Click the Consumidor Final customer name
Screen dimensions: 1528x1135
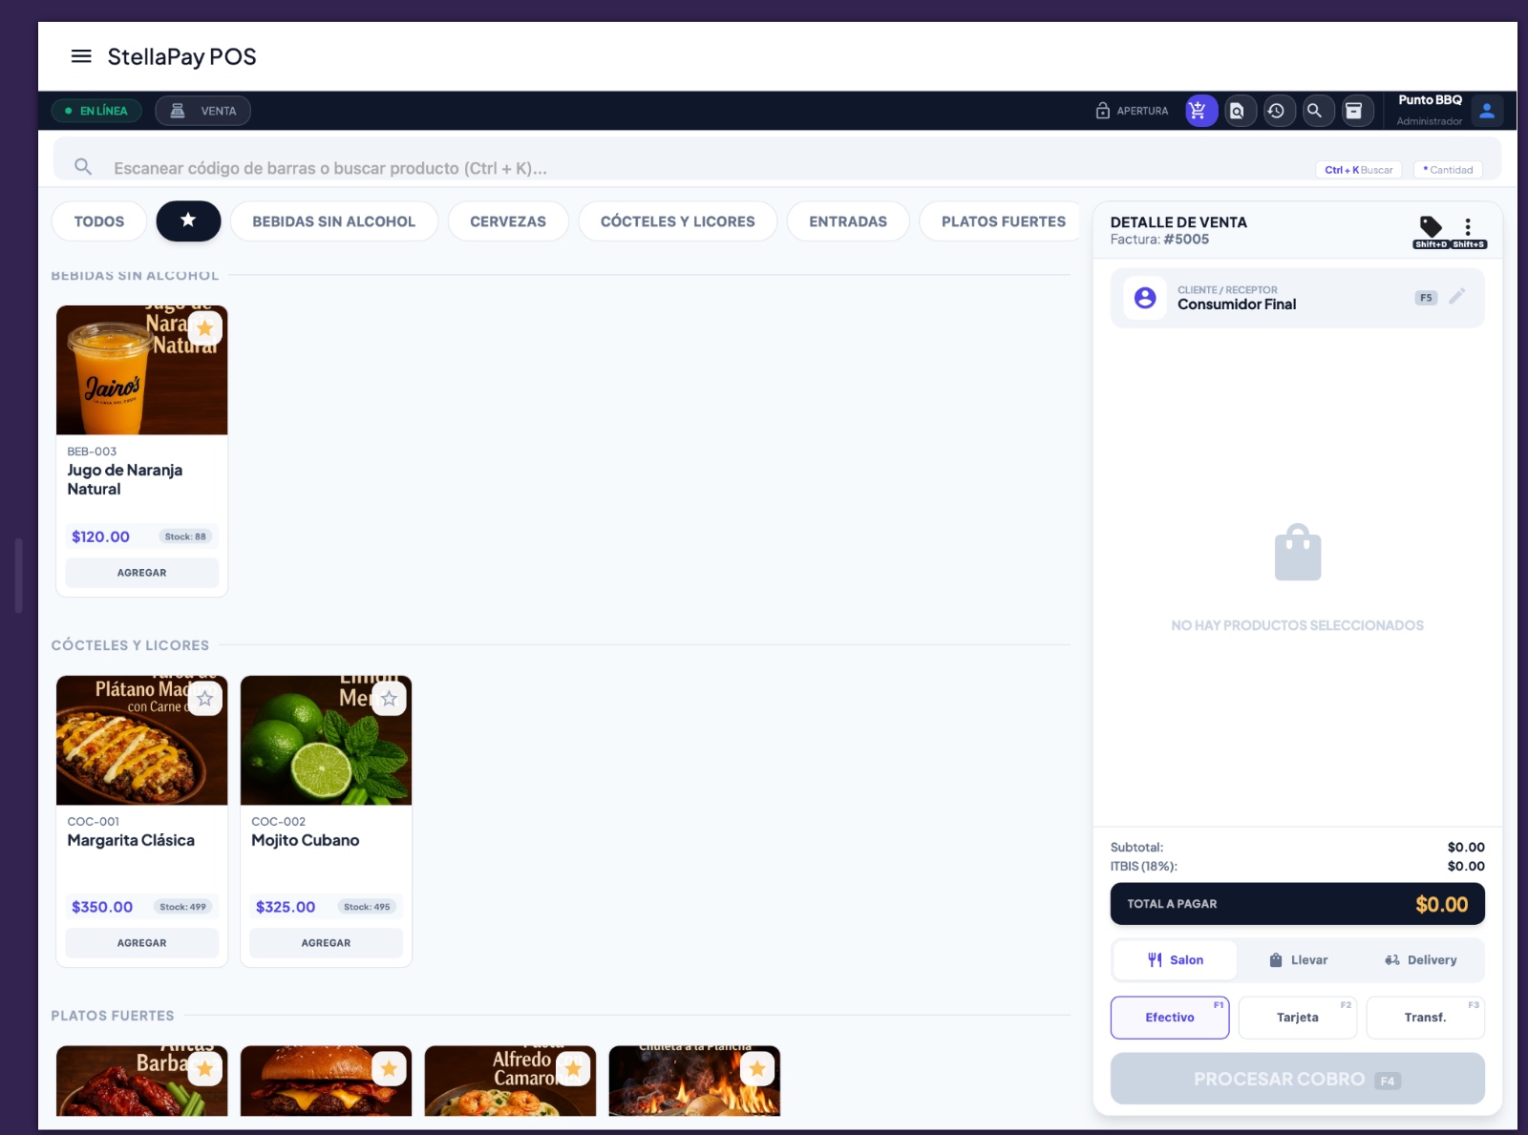1237,305
